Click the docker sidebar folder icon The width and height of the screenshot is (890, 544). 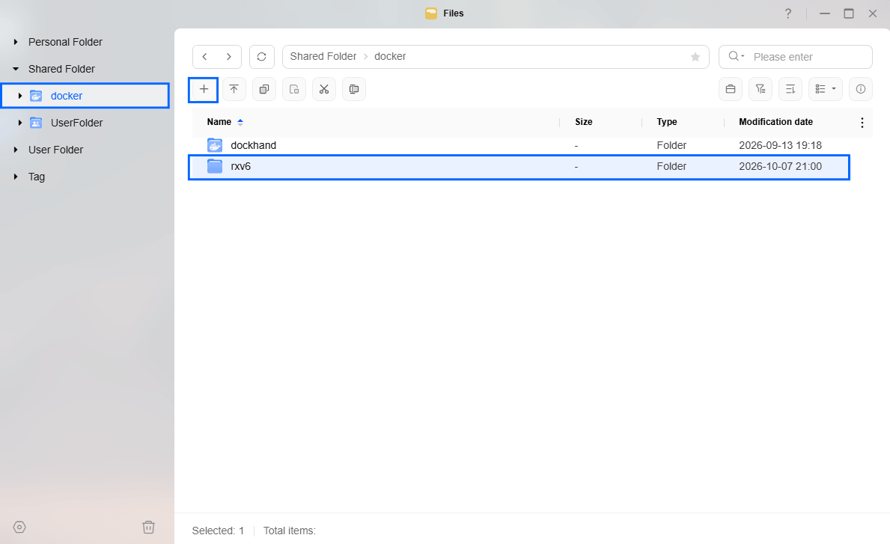[36, 96]
